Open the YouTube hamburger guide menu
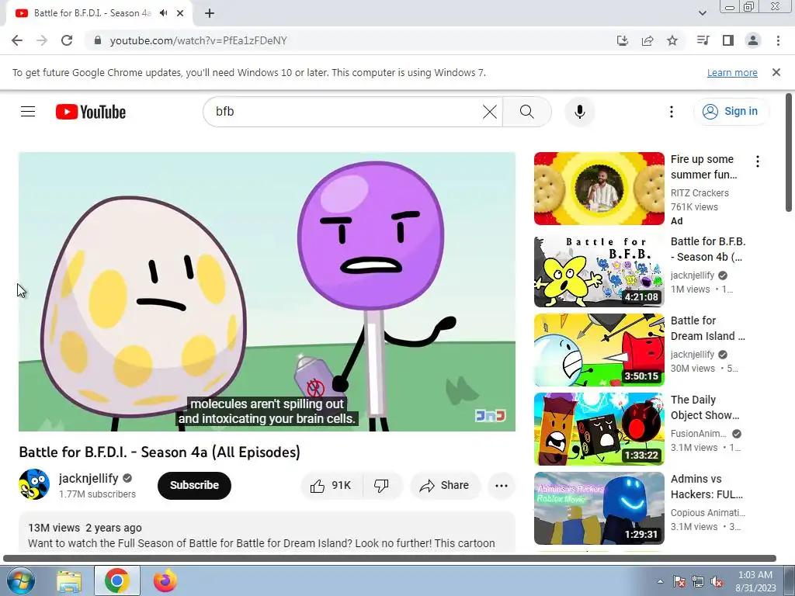The image size is (795, 596). click(x=28, y=112)
